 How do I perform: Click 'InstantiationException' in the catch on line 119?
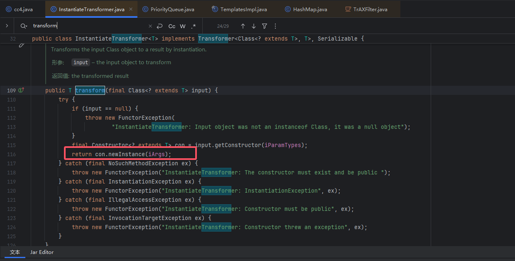[x=145, y=181]
